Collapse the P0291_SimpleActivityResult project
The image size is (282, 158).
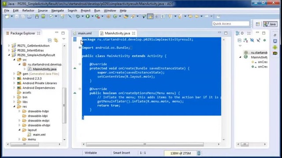click(9, 55)
